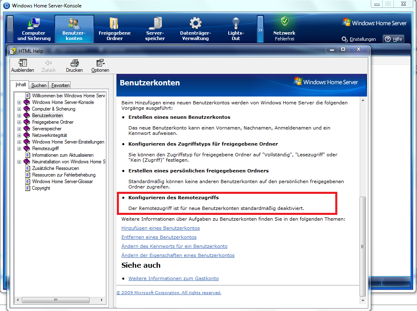Expand the Computer & Sicherung node
Screen dimensions: 417x311
tap(19, 109)
